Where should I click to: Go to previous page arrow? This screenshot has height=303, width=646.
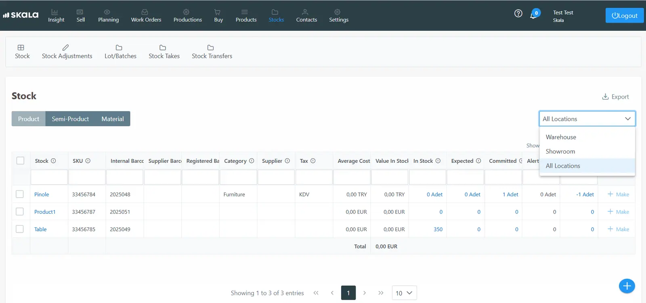pyautogui.click(x=332, y=293)
